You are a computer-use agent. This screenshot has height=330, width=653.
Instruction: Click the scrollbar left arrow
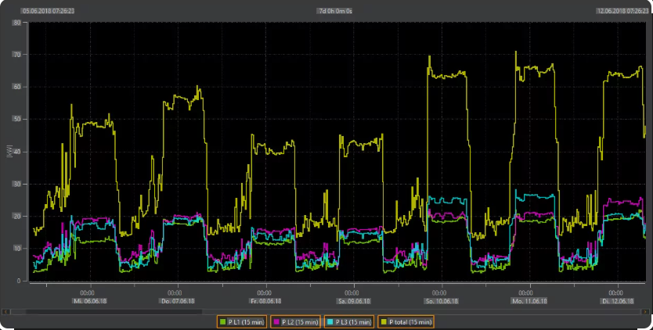point(5,311)
